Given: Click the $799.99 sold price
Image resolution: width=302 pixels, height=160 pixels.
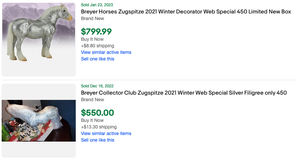Looking at the screenshot, I should (x=96, y=32).
